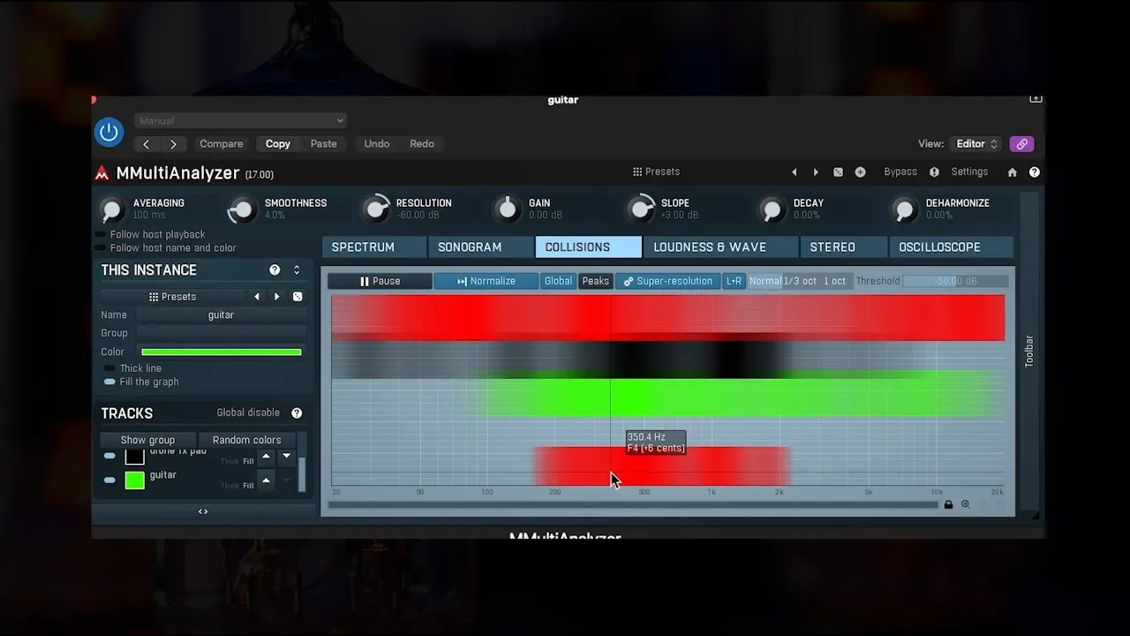Click previous arrow in This Instance presets

(257, 297)
